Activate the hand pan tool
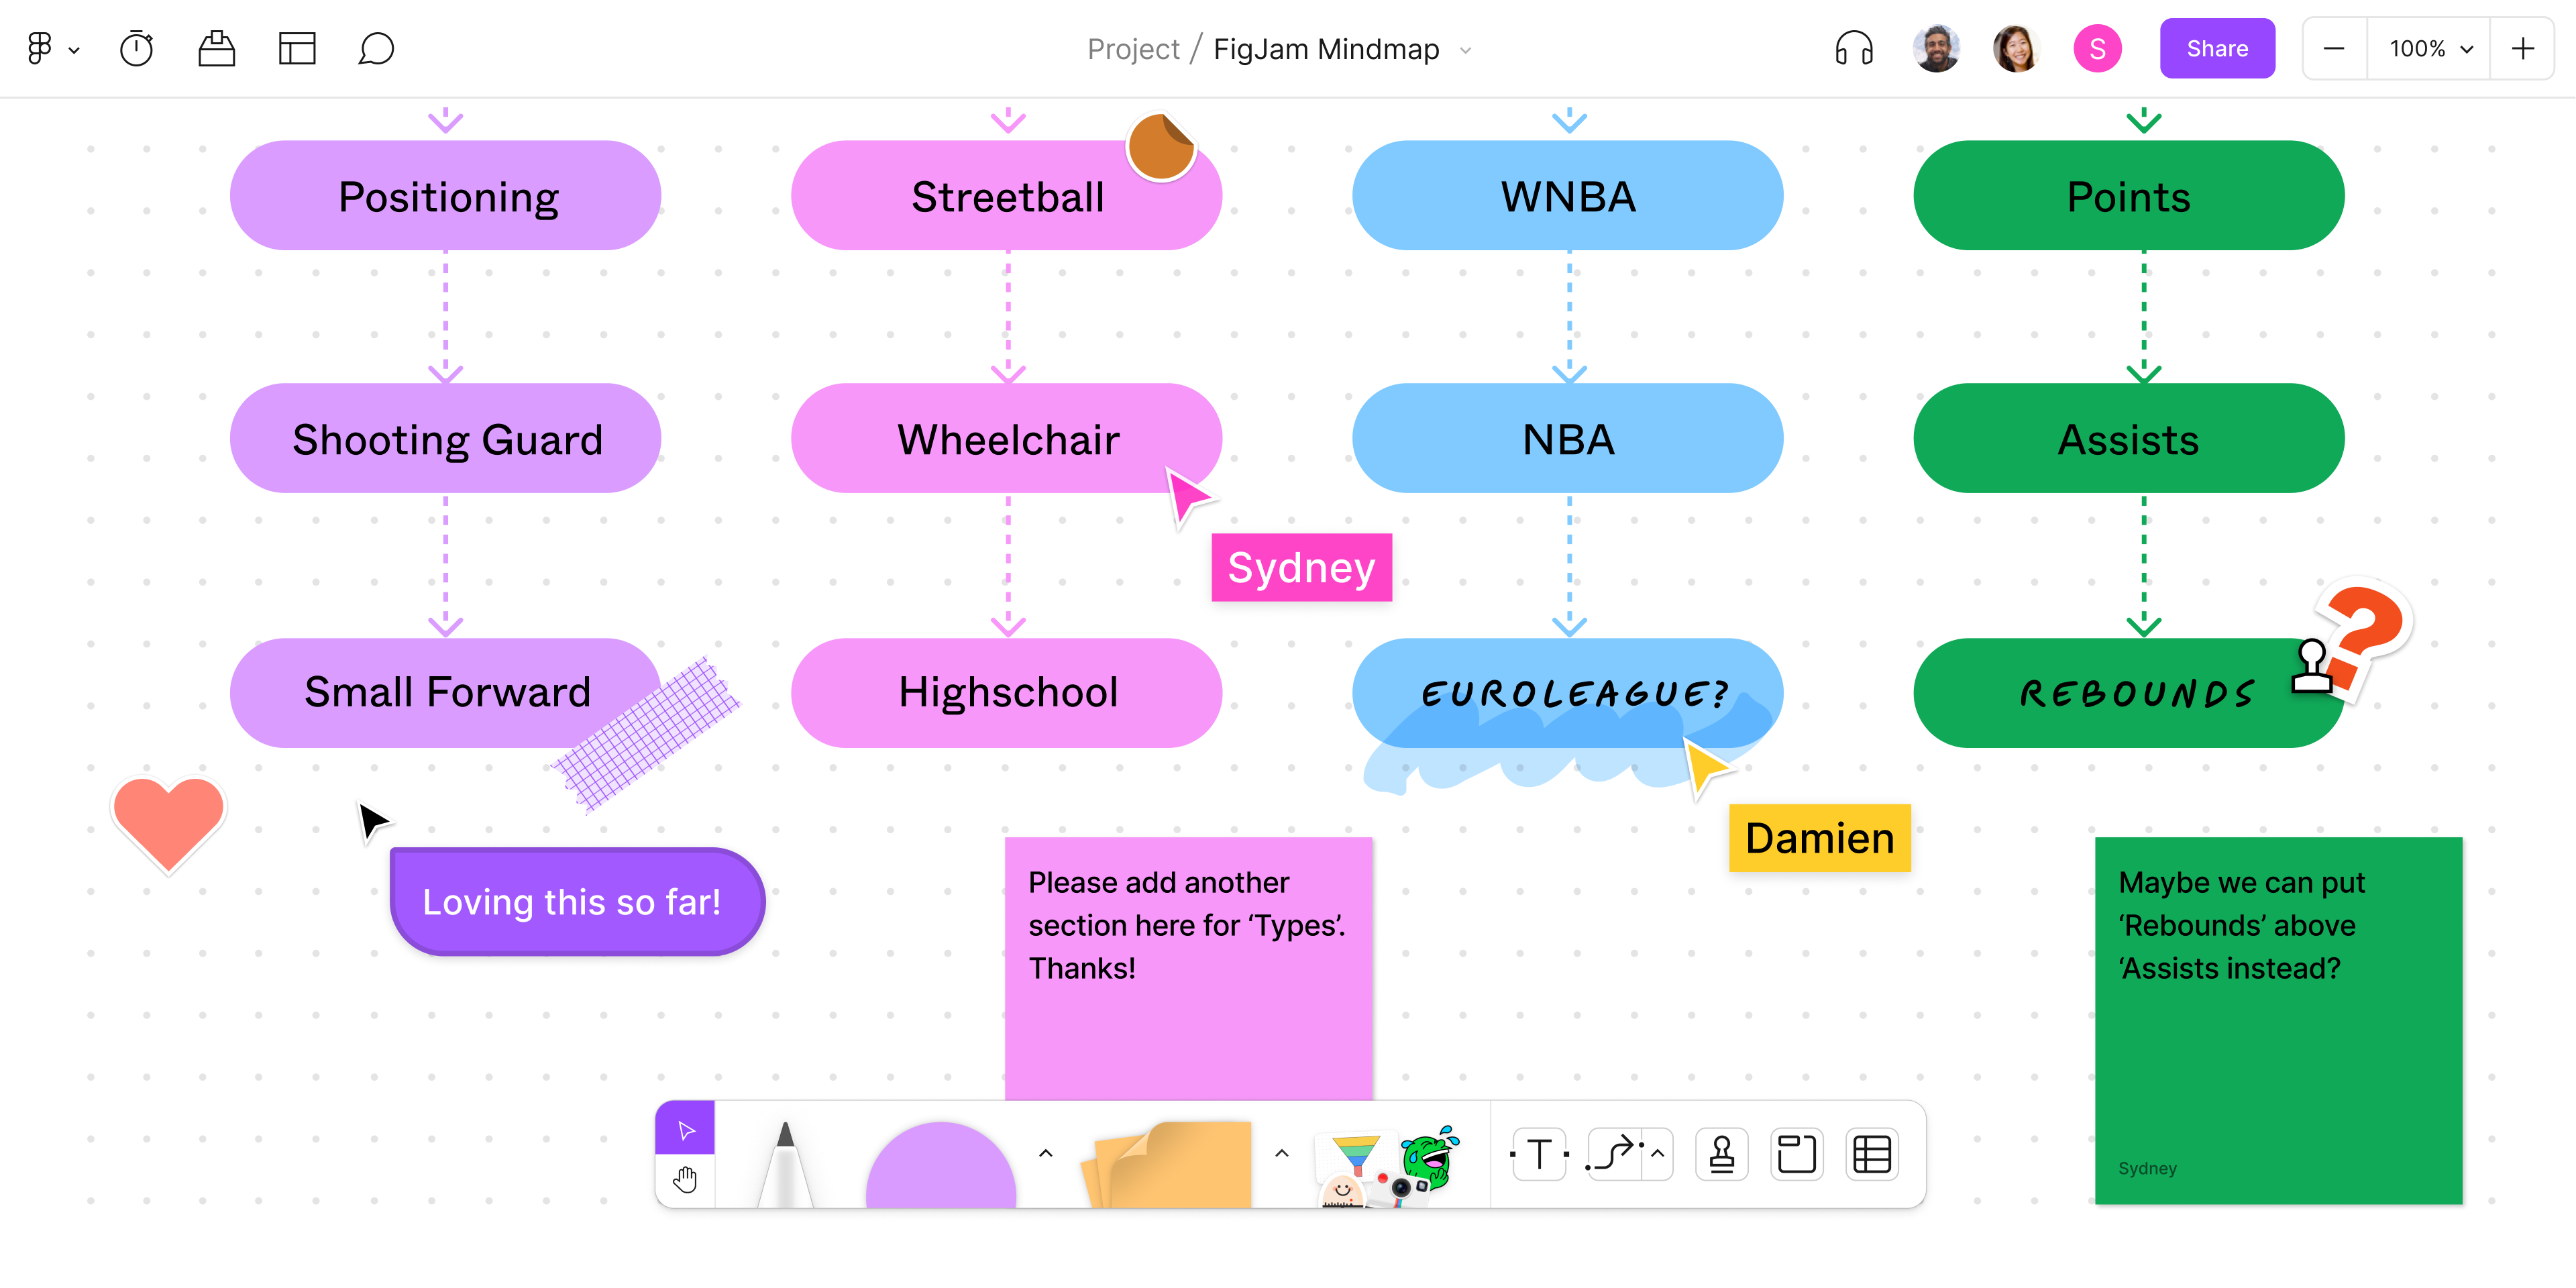 pos(685,1180)
